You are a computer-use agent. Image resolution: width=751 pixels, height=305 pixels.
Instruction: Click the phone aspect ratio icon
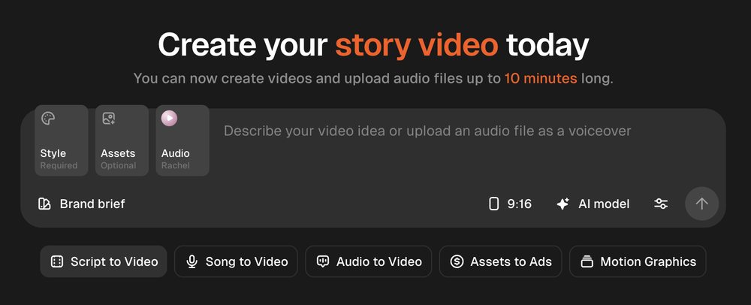[x=493, y=204]
